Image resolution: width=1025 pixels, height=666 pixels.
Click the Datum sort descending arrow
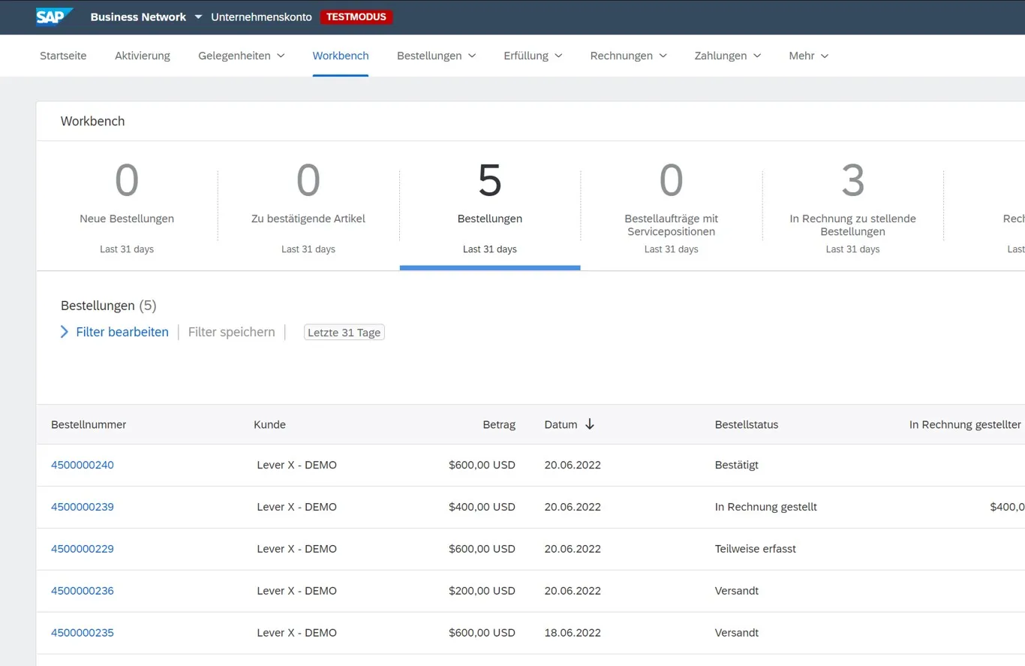coord(590,424)
